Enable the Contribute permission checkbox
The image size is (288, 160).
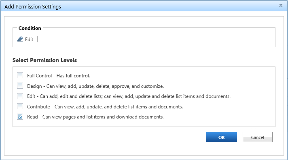click(x=20, y=106)
